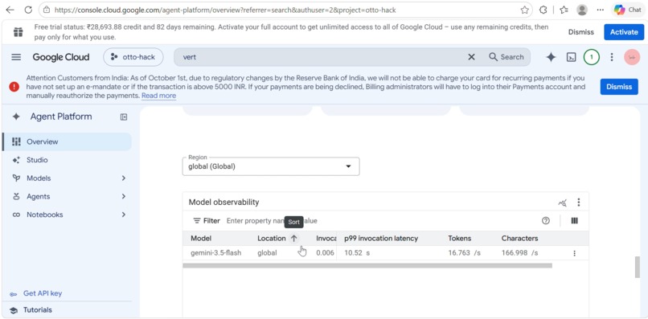Viewport: 648px width, 319px height.
Task: Open the Region dropdown showing global
Action: (271, 166)
